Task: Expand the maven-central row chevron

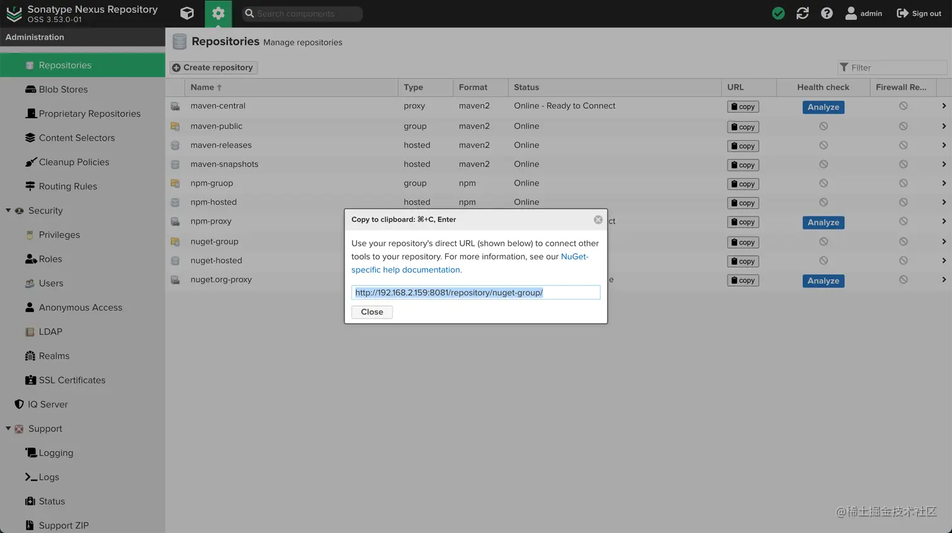Action: pyautogui.click(x=943, y=106)
